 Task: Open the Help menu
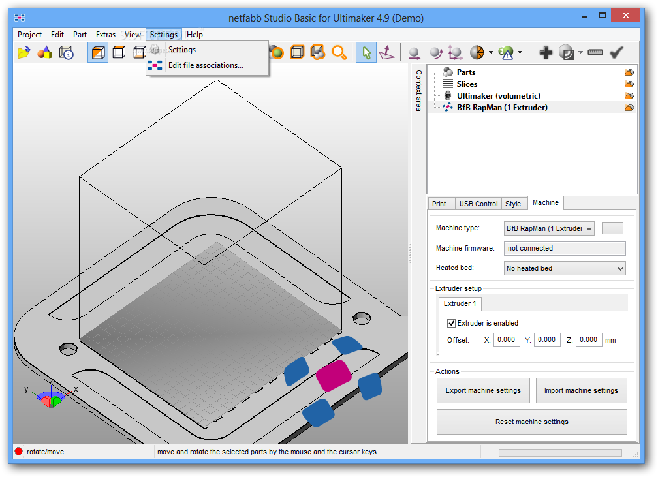[x=195, y=35]
